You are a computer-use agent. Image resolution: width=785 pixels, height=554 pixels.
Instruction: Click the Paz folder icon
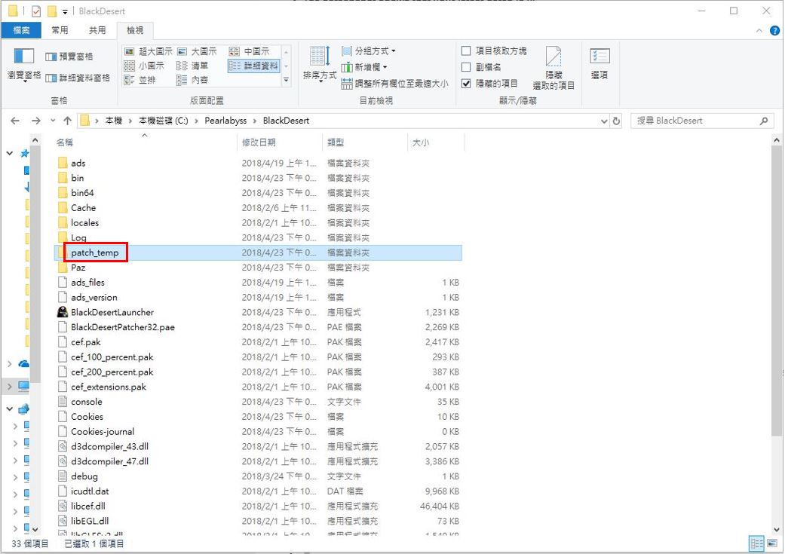[x=63, y=268]
